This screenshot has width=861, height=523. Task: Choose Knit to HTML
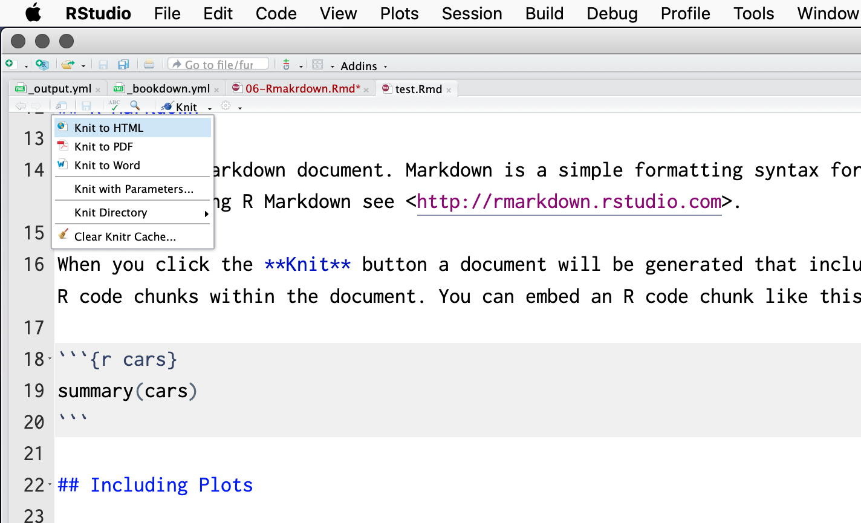(133, 128)
